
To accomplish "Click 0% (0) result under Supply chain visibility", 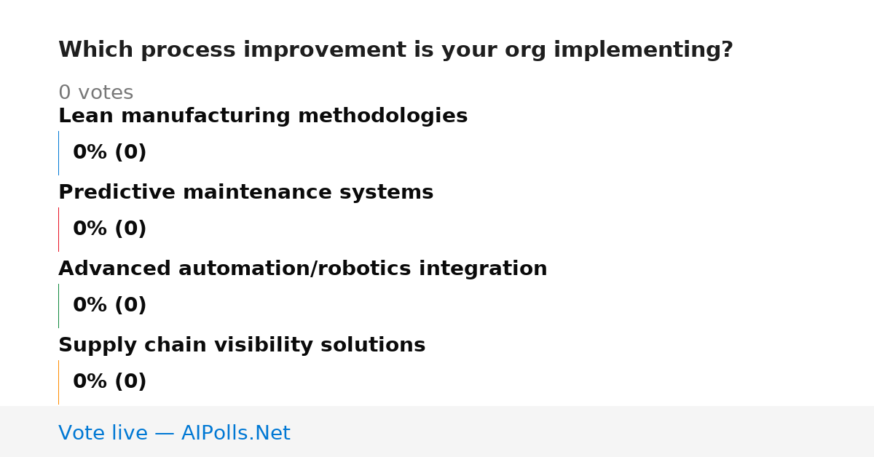I will pos(109,382).
